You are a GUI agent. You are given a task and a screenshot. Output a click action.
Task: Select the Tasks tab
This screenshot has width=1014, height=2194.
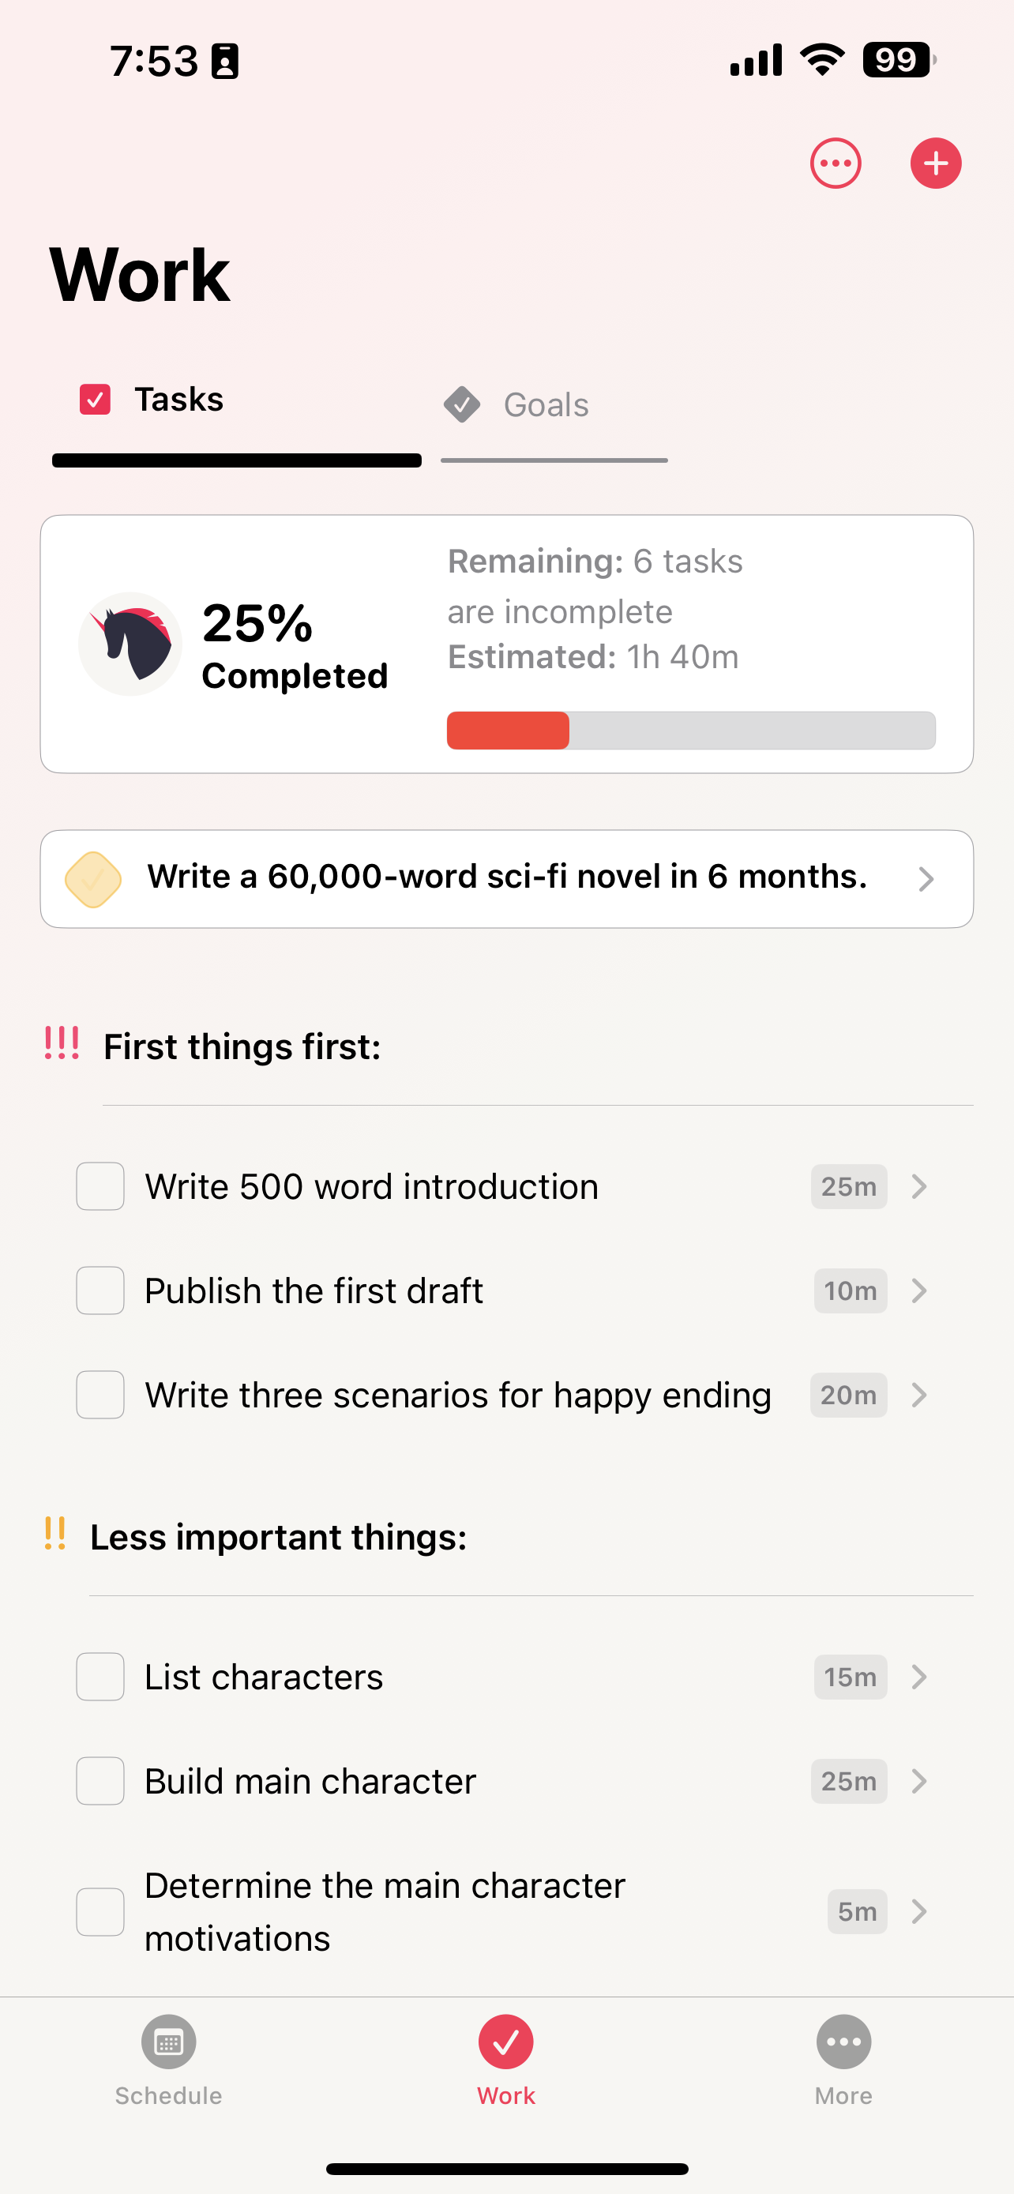[178, 400]
